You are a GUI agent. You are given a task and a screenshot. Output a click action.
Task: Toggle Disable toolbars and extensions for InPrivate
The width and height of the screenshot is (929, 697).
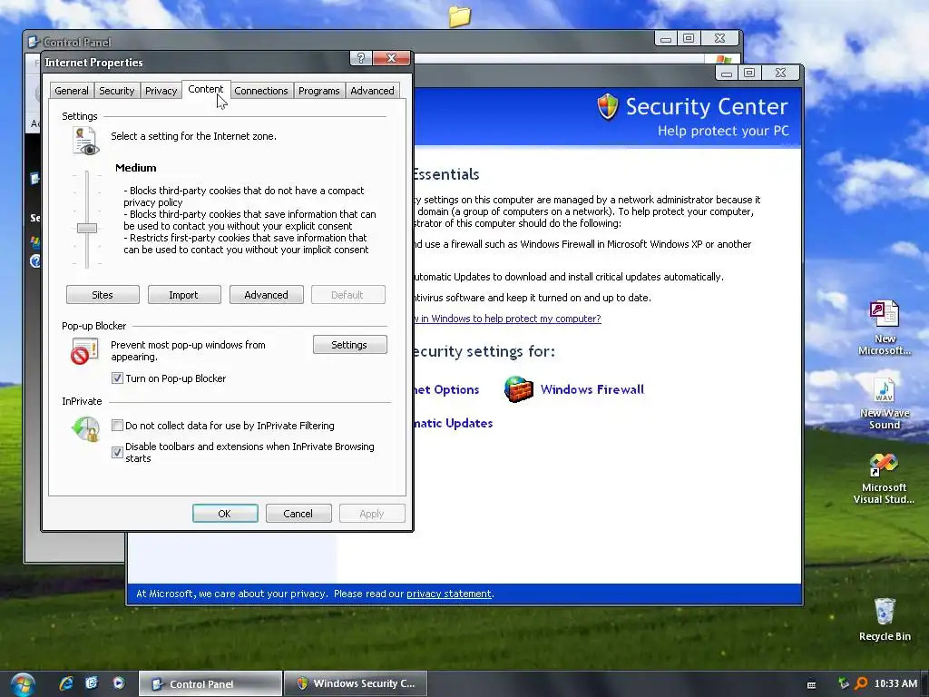(x=117, y=452)
